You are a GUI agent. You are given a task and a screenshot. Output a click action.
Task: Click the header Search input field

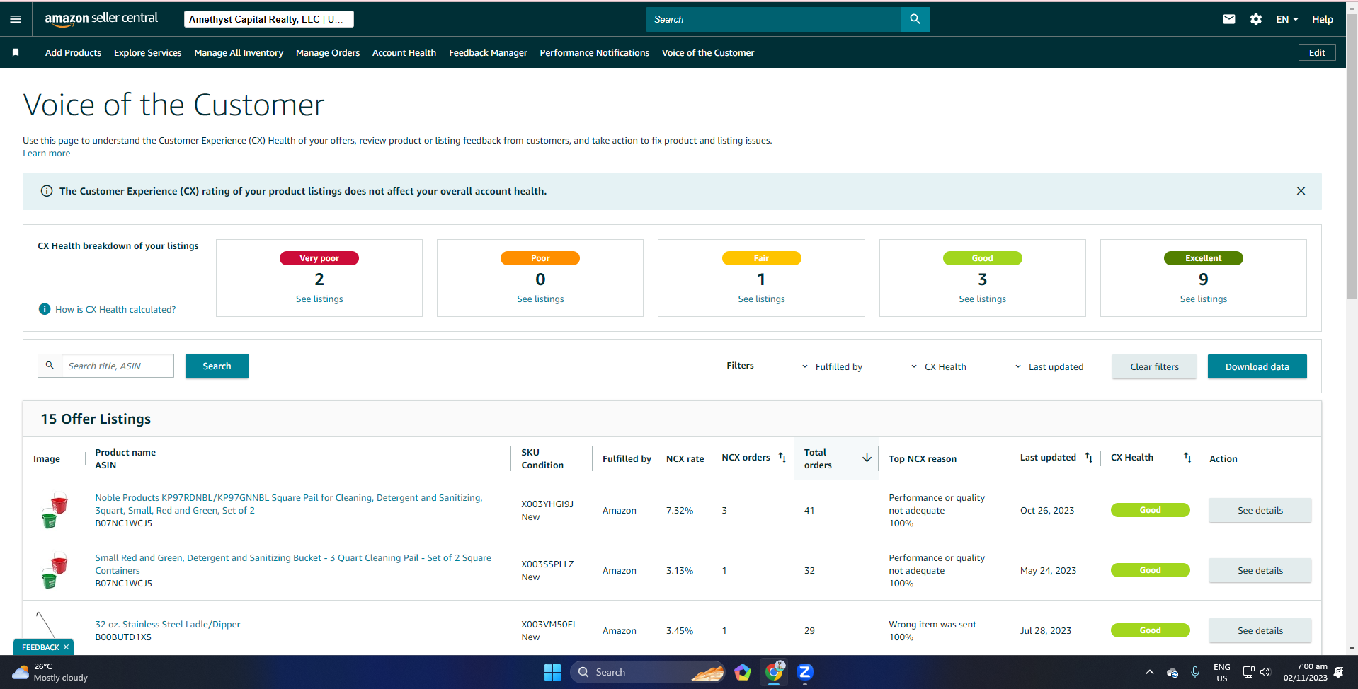(x=774, y=19)
